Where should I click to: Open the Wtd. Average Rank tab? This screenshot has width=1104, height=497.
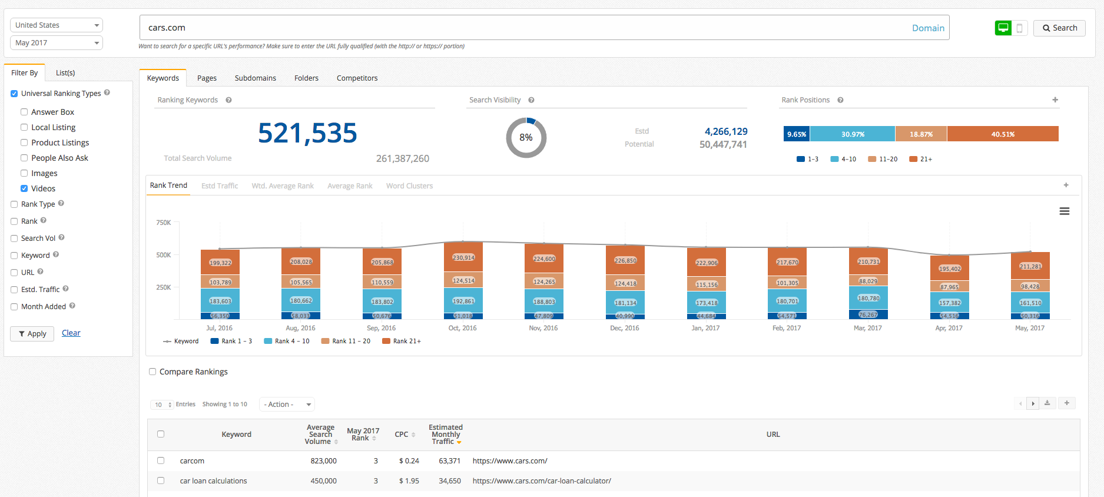point(283,186)
